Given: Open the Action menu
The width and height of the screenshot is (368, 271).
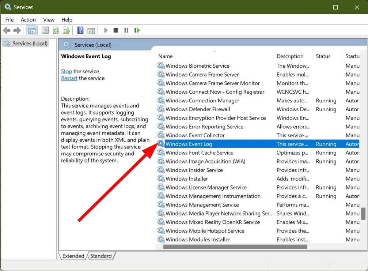Looking at the screenshot, I should coord(28,20).
